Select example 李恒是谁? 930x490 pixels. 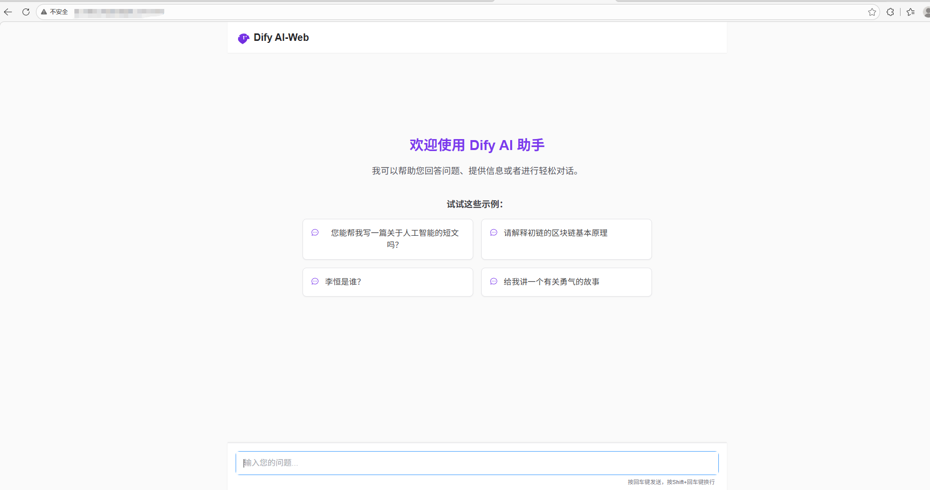[x=388, y=282]
